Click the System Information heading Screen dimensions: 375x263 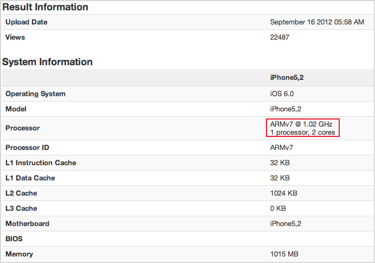[x=47, y=62]
